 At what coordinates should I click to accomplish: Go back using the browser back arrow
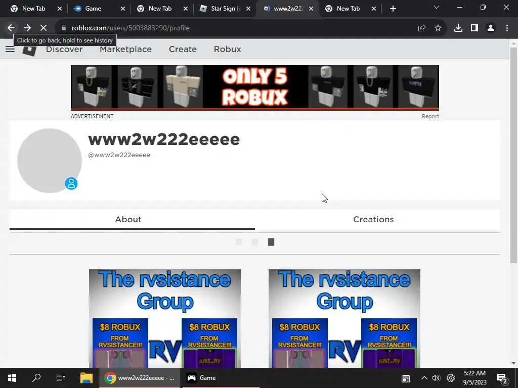point(11,28)
